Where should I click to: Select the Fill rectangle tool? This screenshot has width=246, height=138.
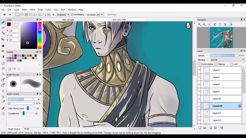[3, 46]
